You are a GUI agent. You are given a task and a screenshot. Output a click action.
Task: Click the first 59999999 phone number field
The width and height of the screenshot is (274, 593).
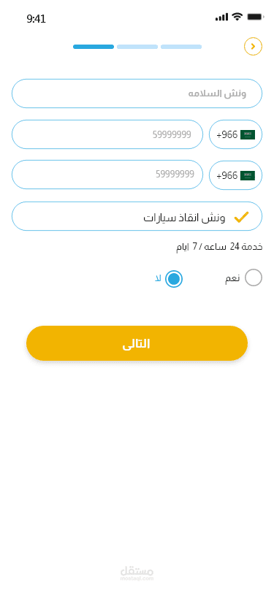[107, 134]
